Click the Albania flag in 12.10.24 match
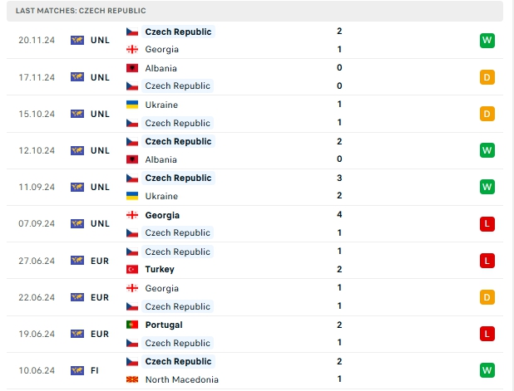This screenshot has height=391, width=514. point(132,159)
